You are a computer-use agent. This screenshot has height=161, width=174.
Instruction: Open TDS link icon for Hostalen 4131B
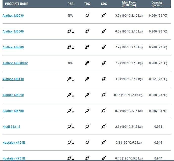(87, 142)
